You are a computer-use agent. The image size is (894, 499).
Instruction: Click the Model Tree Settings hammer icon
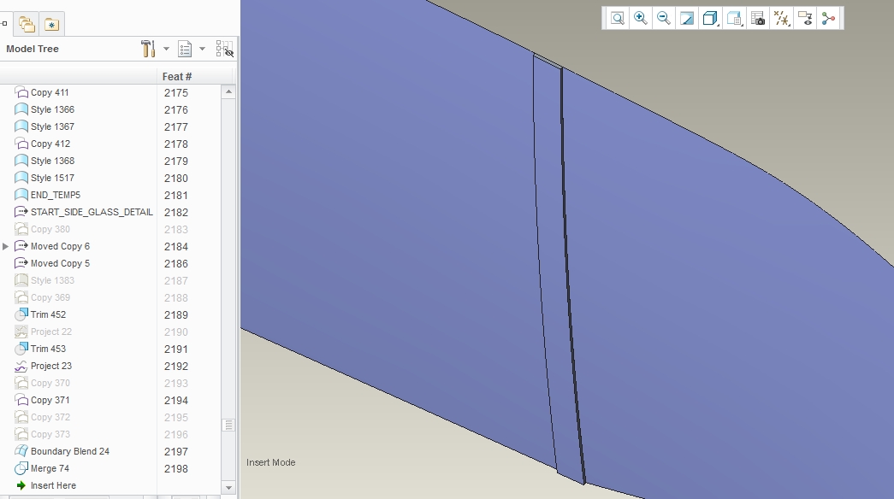[x=148, y=49]
